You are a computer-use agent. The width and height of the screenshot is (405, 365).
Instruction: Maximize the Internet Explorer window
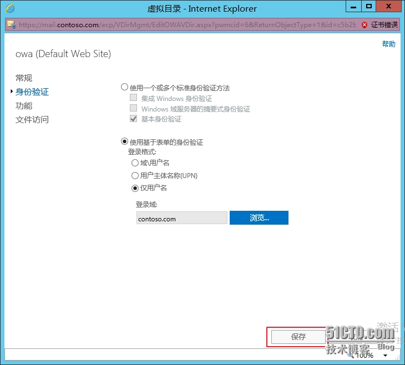click(x=369, y=7)
